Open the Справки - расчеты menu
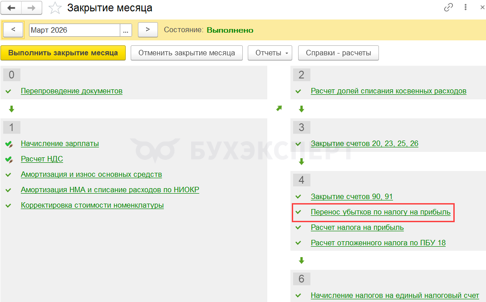This screenshot has width=486, height=302. [338, 53]
